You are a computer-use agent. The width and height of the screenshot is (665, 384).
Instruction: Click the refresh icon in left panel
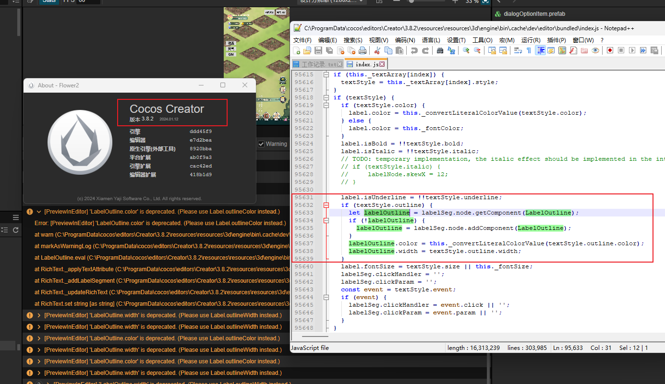click(15, 230)
